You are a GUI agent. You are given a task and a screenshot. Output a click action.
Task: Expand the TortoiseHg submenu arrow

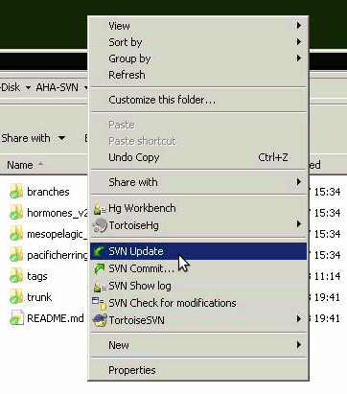pyautogui.click(x=299, y=224)
